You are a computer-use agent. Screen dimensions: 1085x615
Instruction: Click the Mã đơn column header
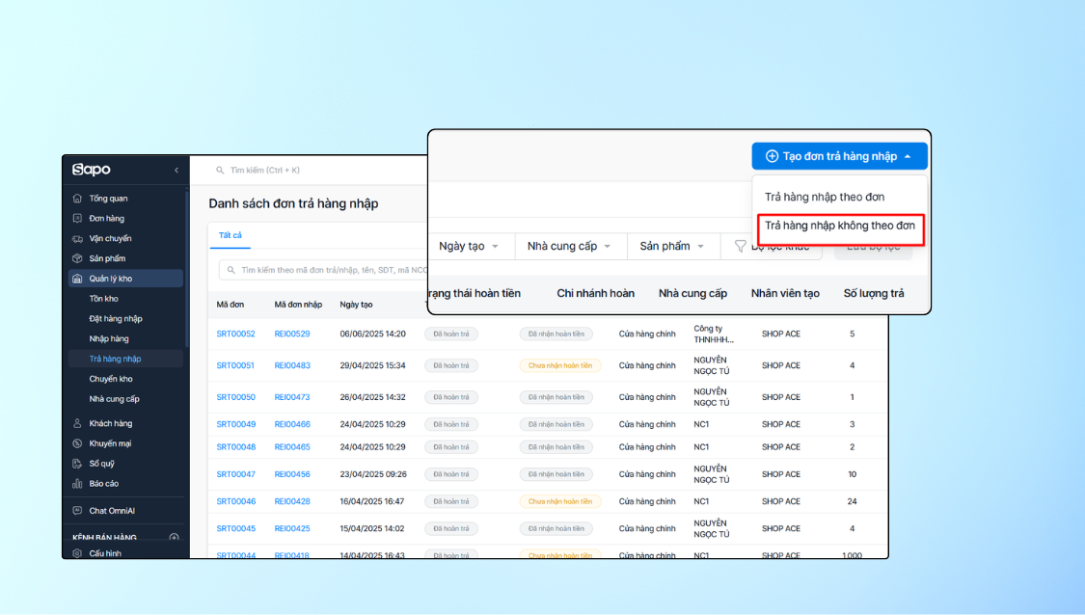(x=231, y=305)
